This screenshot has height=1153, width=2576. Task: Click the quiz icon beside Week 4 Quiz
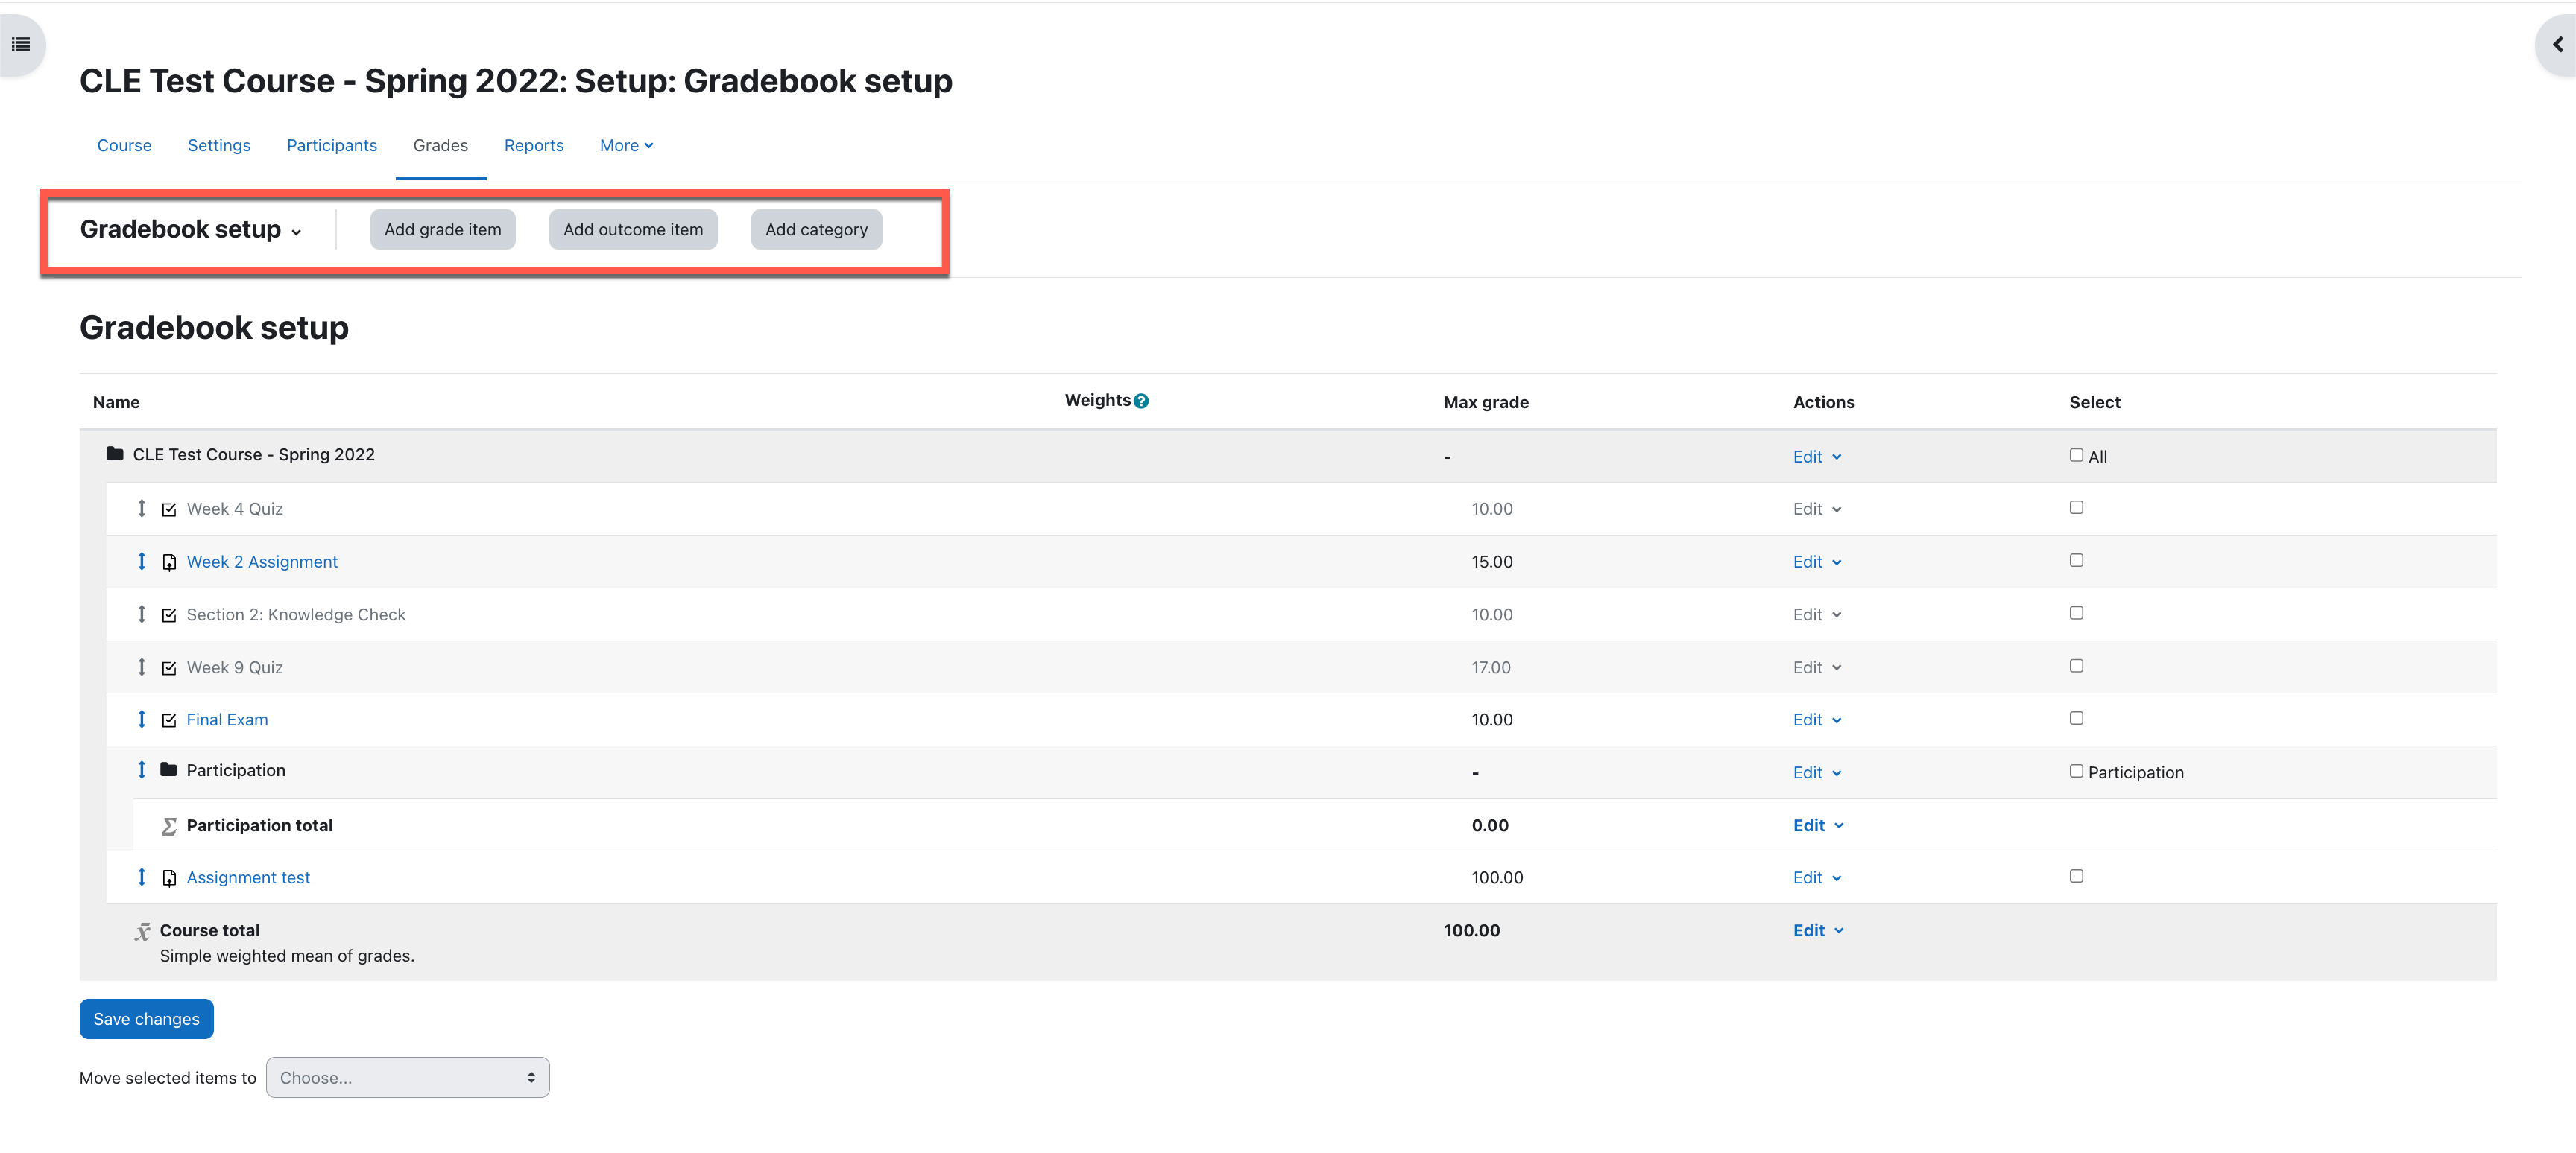pos(169,509)
